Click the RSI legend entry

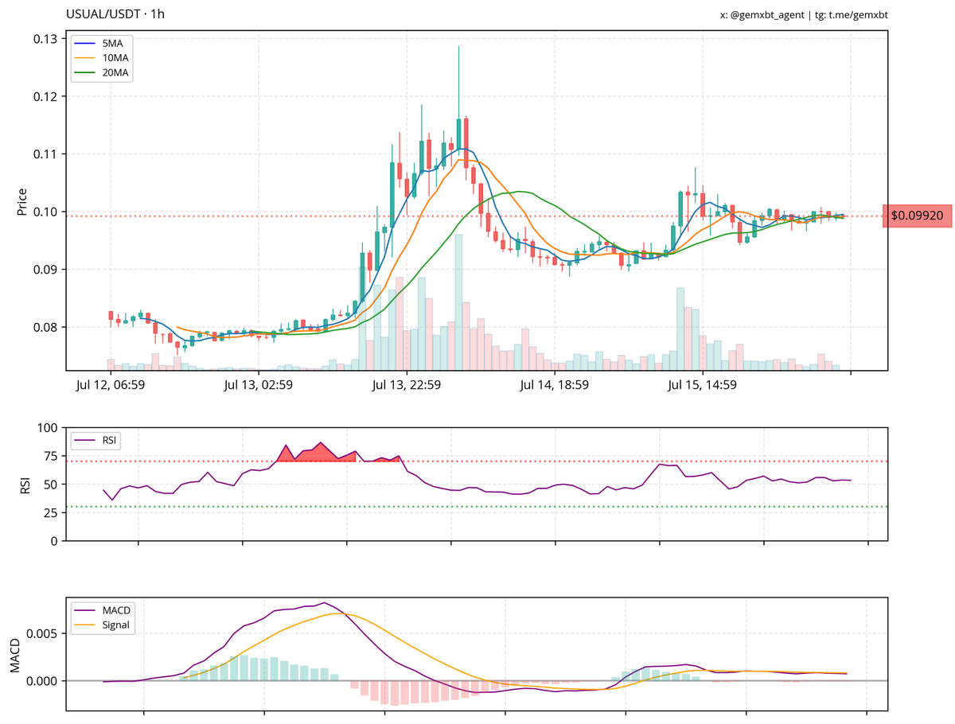pyautogui.click(x=96, y=440)
